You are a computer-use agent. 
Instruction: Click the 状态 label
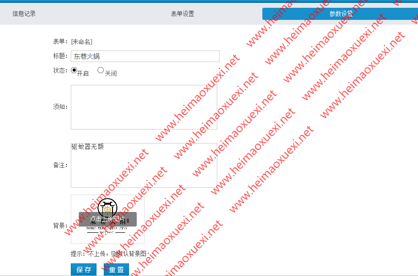(x=61, y=70)
